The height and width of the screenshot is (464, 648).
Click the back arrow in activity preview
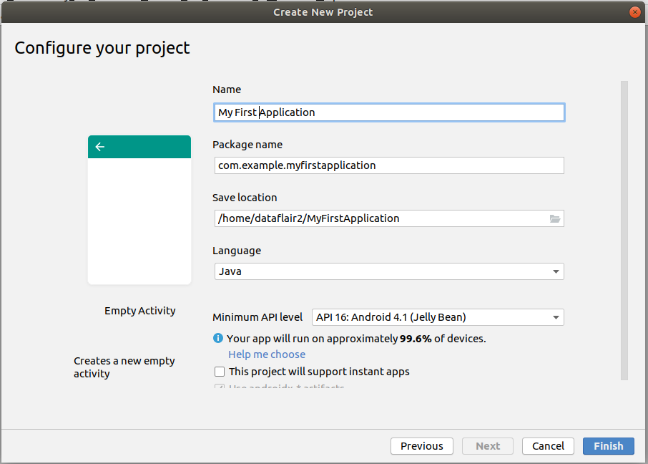[100, 147]
